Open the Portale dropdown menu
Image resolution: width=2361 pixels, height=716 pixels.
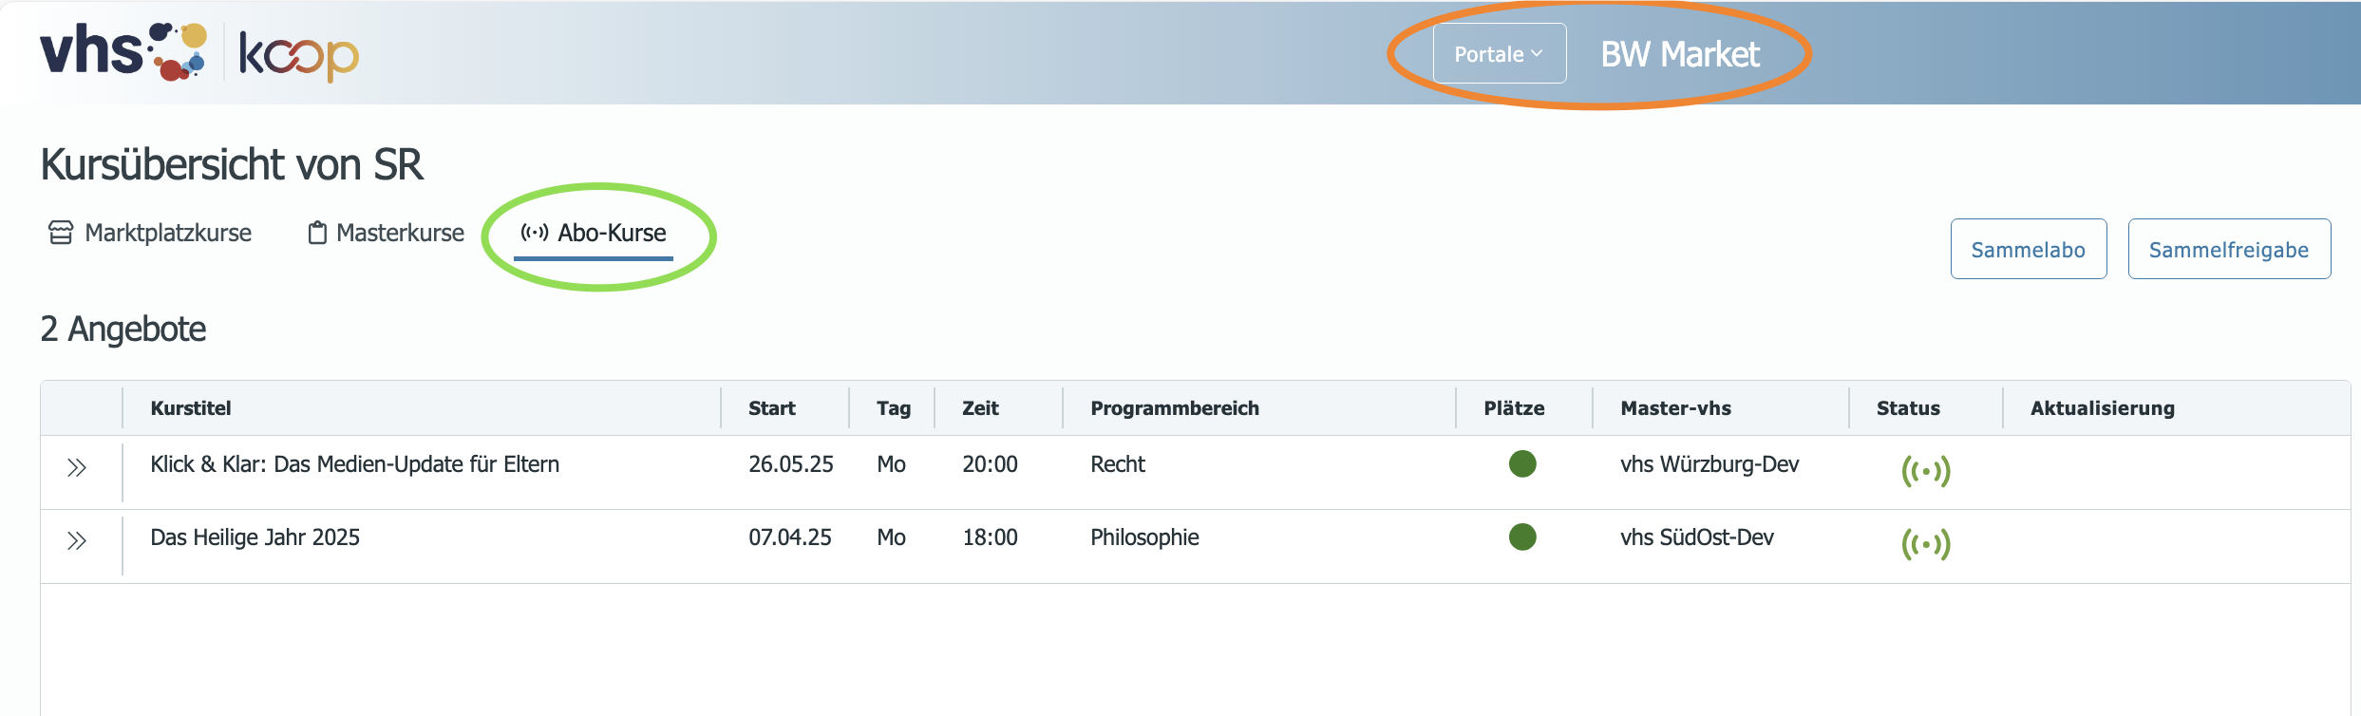(1500, 53)
